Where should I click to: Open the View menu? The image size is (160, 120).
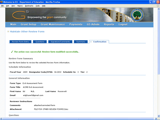click(x=13, y=6)
